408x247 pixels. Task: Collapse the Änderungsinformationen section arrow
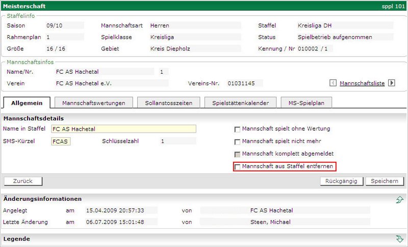tap(399, 200)
